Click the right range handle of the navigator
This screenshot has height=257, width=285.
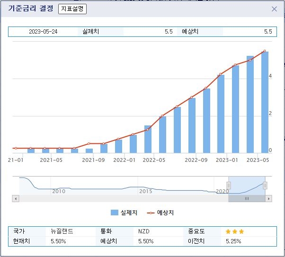pos(265,186)
